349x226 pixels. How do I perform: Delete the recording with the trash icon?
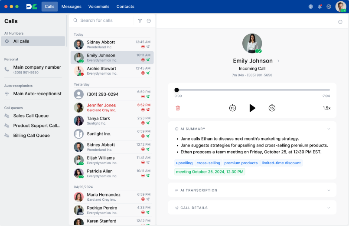pos(178,108)
